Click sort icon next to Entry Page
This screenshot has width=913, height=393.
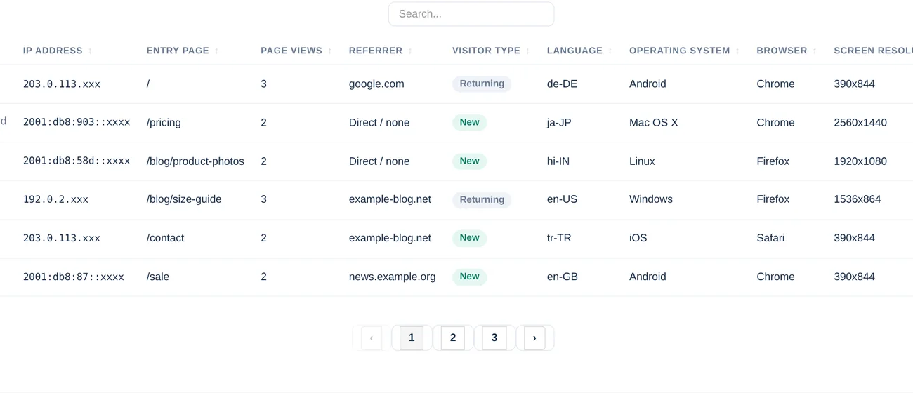[216, 51]
